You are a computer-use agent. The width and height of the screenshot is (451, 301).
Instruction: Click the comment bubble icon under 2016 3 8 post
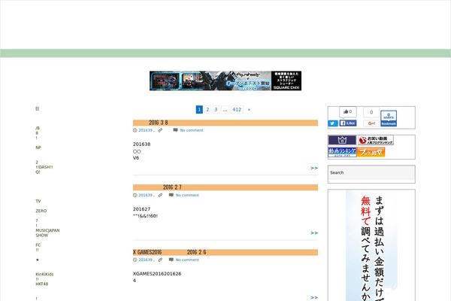tap(175, 130)
